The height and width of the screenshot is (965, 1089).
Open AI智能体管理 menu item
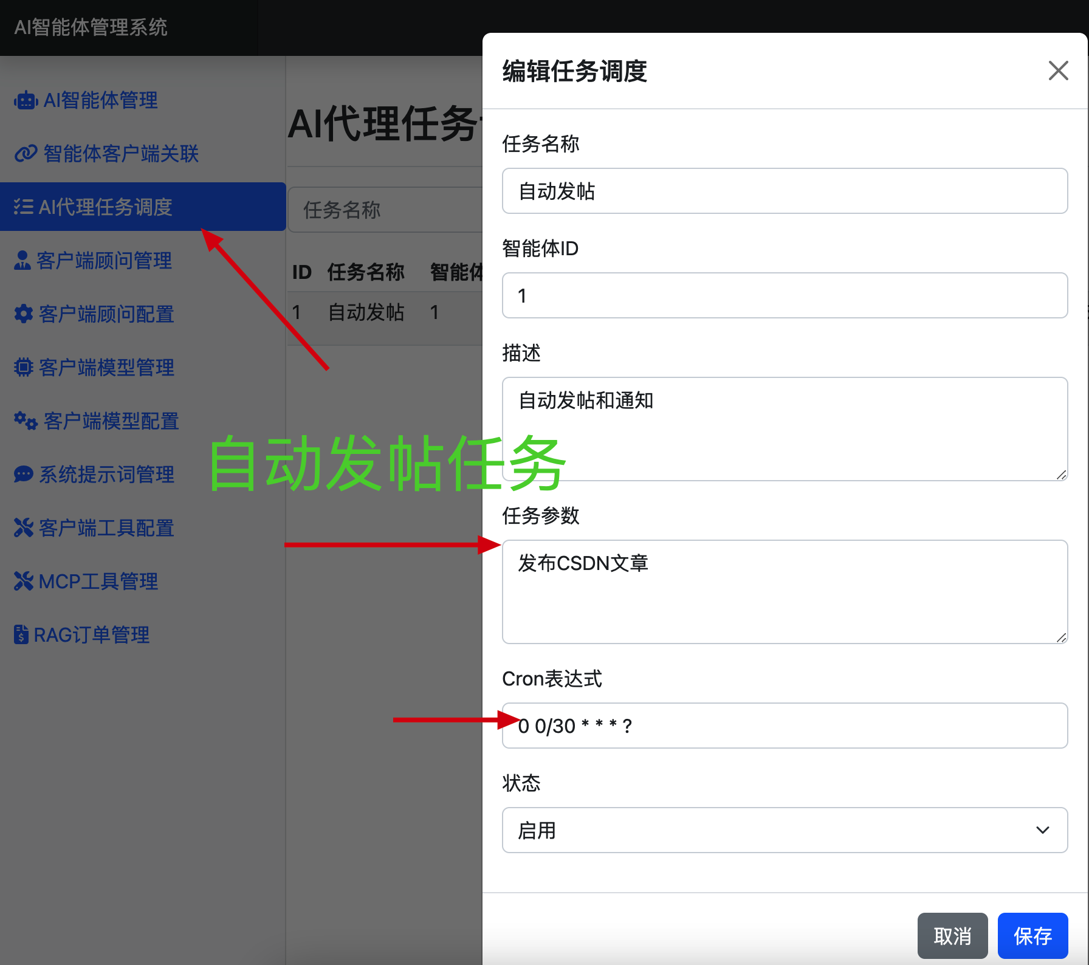[x=143, y=100]
